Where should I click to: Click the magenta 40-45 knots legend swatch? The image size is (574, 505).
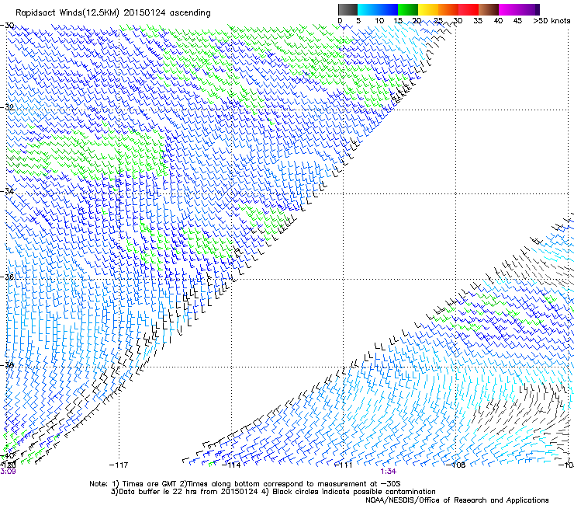click(509, 9)
